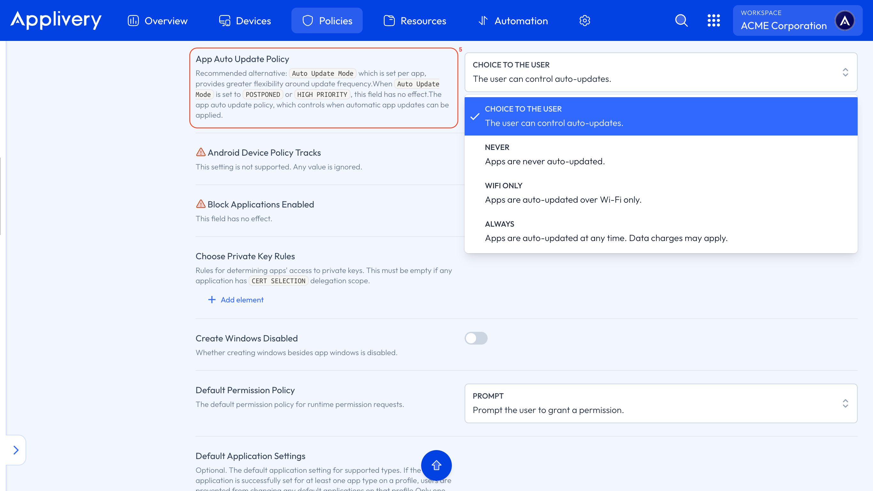Image resolution: width=873 pixels, height=491 pixels.
Task: Click the scroll-to-top arrow button
Action: coord(436,465)
